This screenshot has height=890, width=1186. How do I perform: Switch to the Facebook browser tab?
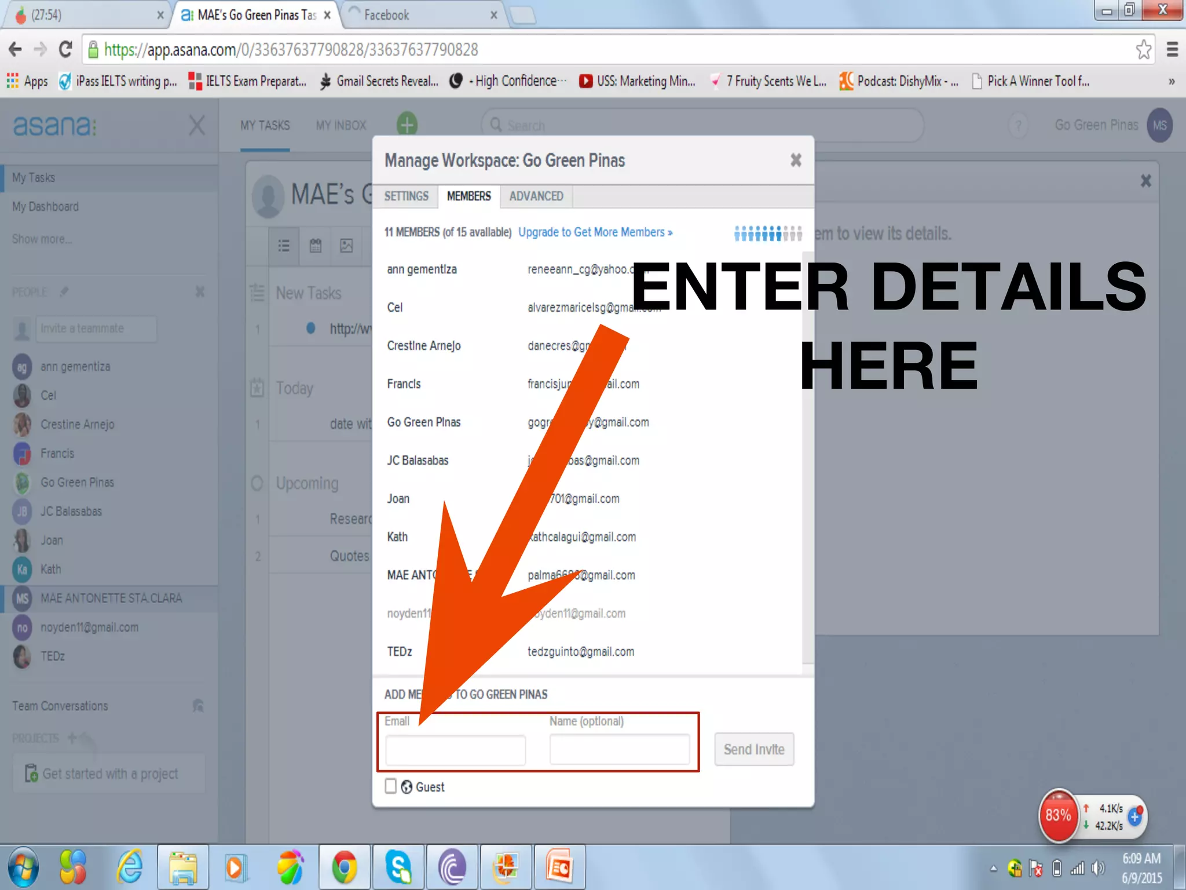[x=424, y=15]
